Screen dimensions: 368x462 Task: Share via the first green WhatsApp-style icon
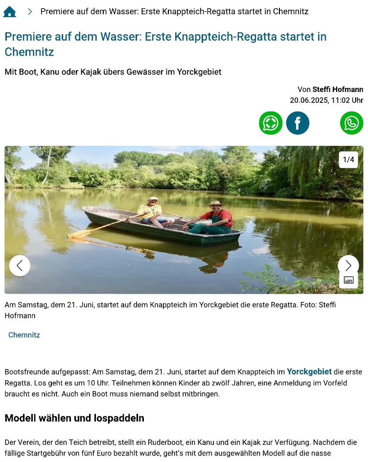[271, 123]
